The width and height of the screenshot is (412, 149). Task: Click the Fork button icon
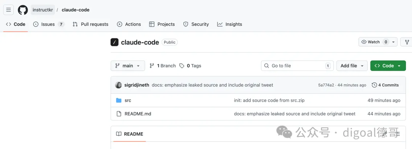[407, 42]
